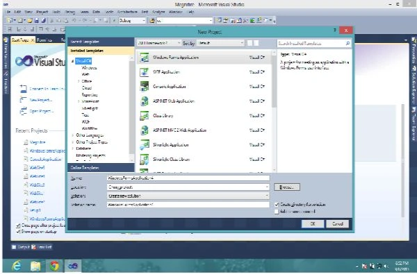Click the Connect To Team Foundation icon
This screenshot has height=274, width=417.
[24, 89]
